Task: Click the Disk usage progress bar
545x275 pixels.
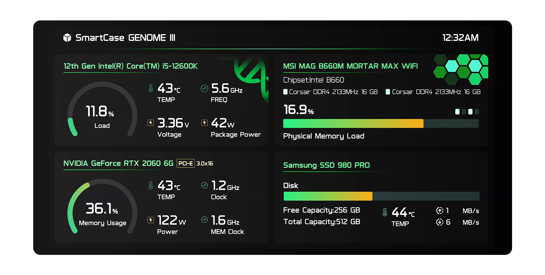Action: click(381, 196)
